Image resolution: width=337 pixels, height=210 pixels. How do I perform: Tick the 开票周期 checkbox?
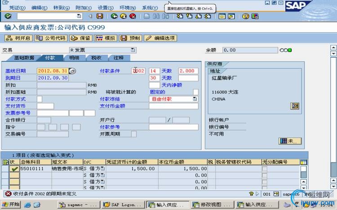pos(134,134)
